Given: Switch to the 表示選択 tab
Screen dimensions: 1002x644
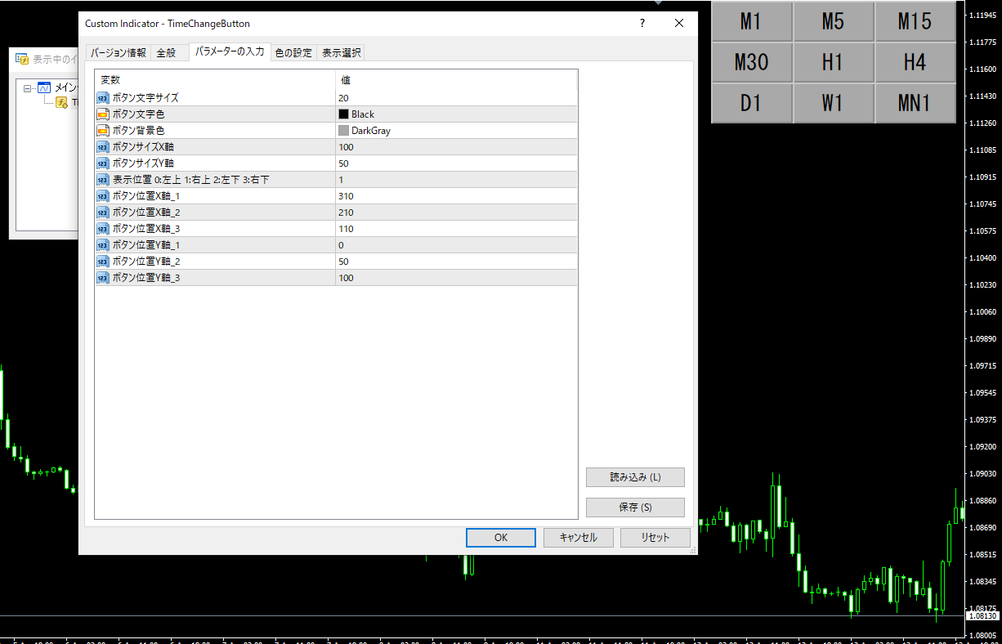Looking at the screenshot, I should [x=341, y=52].
